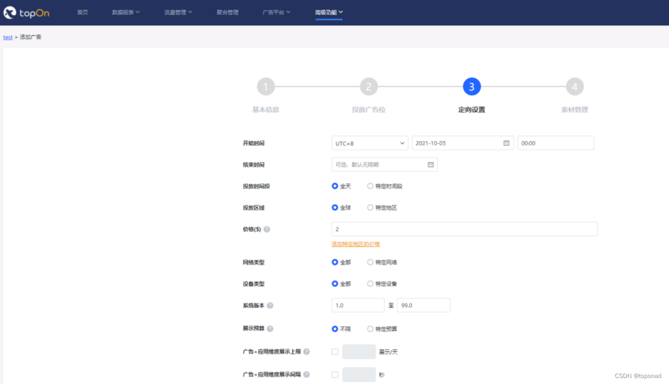The image size is (669, 384).
Task: Click help icon next to 价格($)
Action: coord(267,229)
